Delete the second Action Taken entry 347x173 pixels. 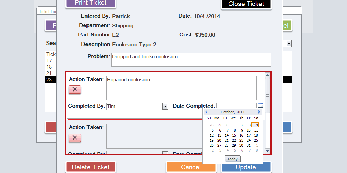tap(75, 138)
